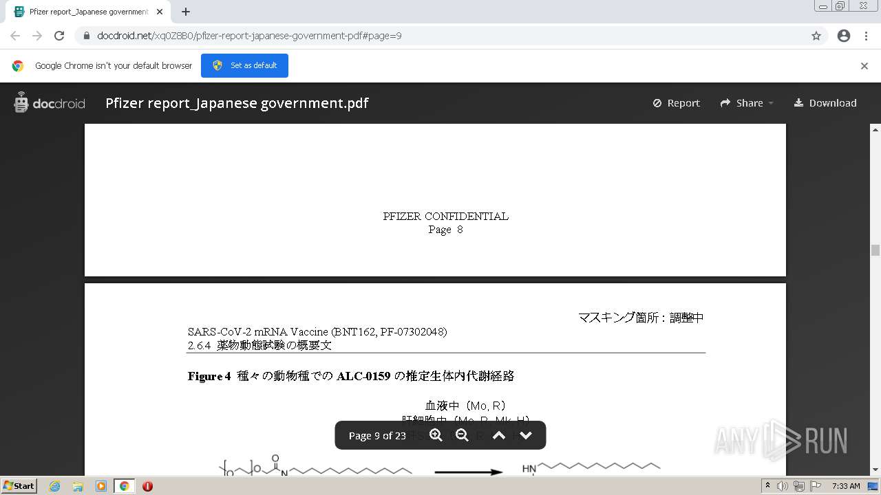Dismiss the default browser notification bar
This screenshot has width=881, height=495.
click(864, 66)
